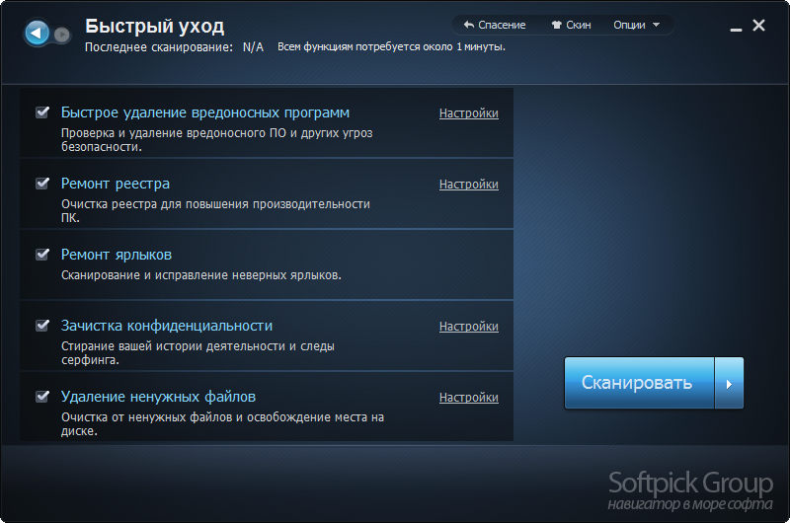Image resolution: width=790 pixels, height=523 pixels.
Task: Start scan with the Сканировать button
Action: pyautogui.click(x=639, y=383)
